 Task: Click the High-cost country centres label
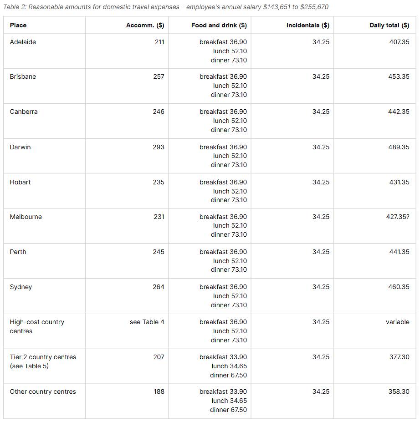(37, 326)
